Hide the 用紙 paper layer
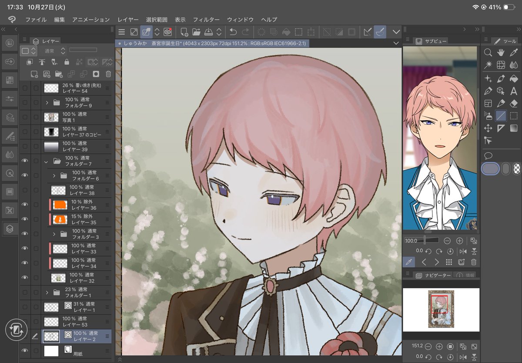This screenshot has width=522, height=363. (x=25, y=350)
